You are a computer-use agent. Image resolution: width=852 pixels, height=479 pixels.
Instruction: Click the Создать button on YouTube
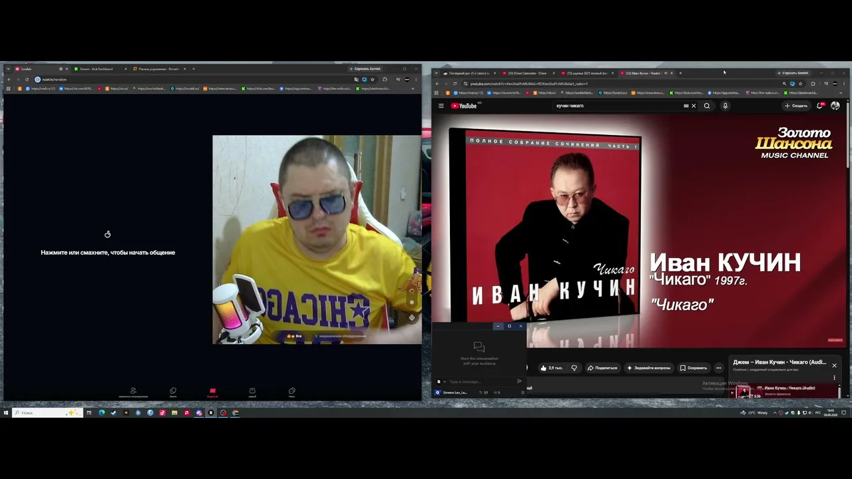tap(796, 106)
